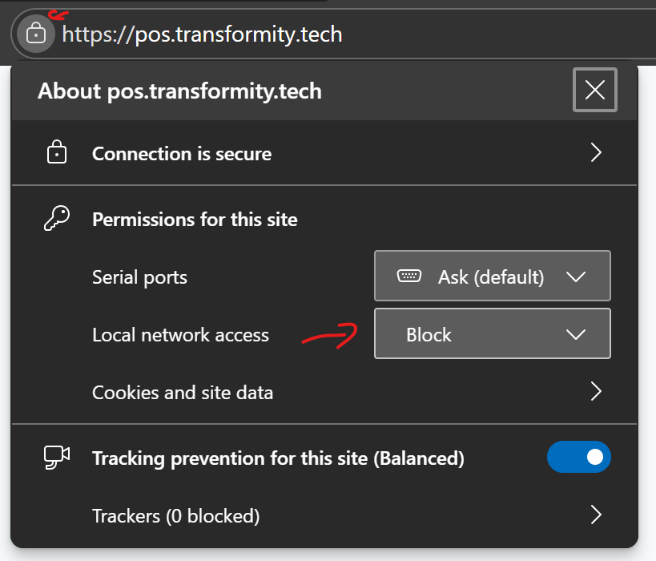This screenshot has width=656, height=561.
Task: Open the Connection is secure entry
Action: point(182,154)
